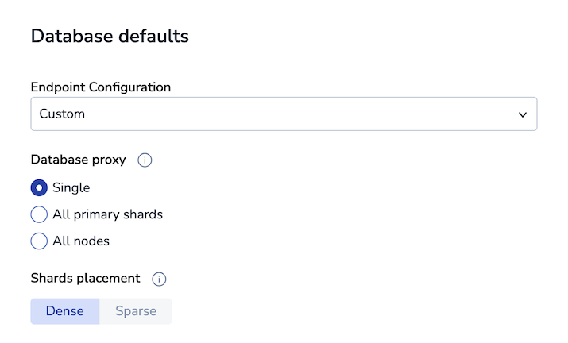This screenshot has height=343, width=568.
Task: Select the Single radio button circle
Action: [39, 188]
